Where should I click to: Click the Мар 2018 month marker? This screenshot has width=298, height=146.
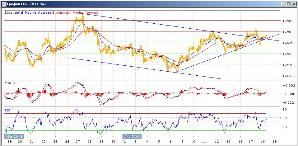click(x=14, y=136)
